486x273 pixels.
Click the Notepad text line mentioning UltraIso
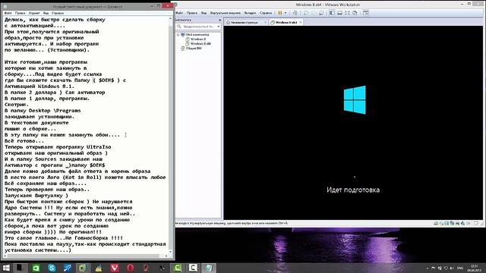[58, 146]
